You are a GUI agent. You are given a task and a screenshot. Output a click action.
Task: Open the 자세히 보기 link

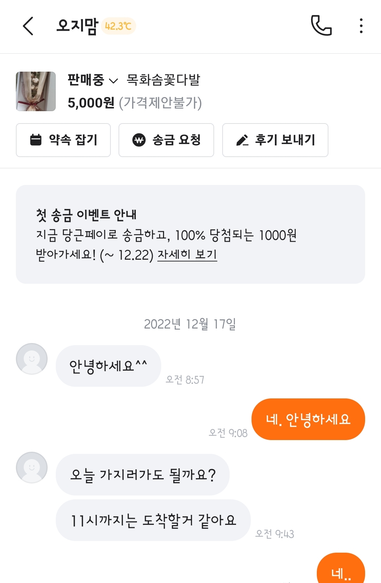(187, 254)
